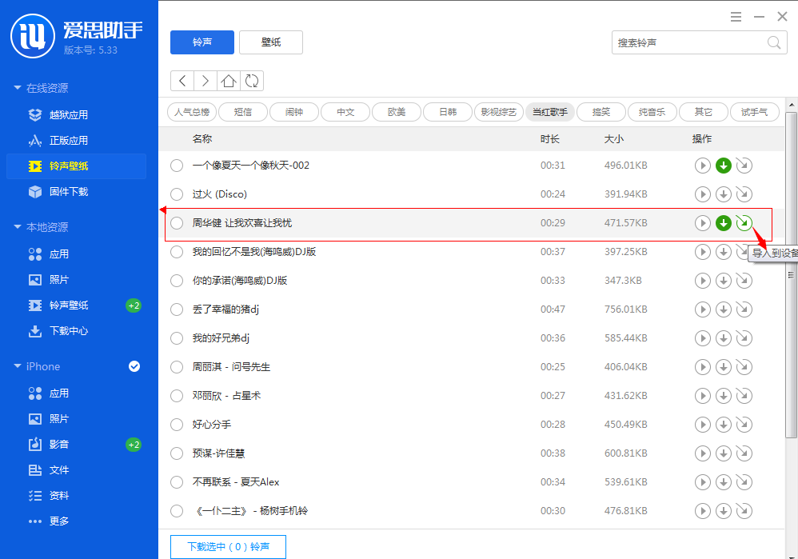Open the 试手气 category
Viewport: 798px width, 559px height.
(754, 112)
